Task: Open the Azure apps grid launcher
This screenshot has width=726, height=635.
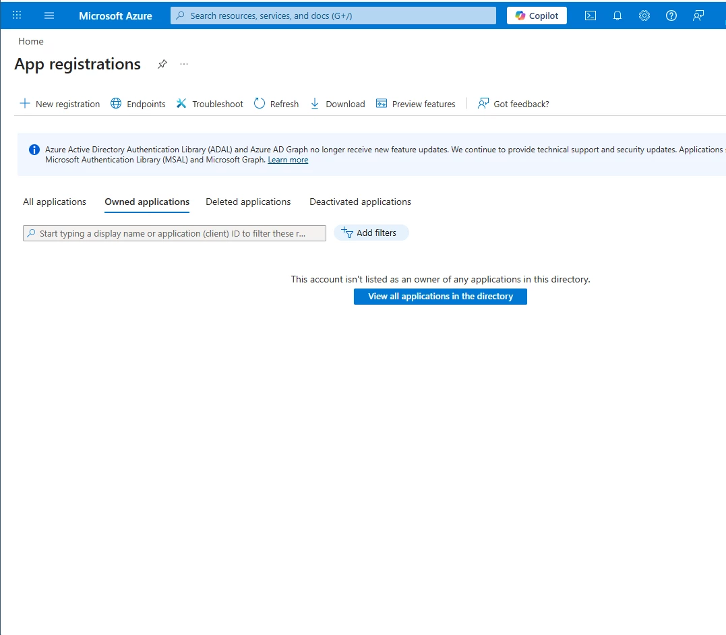Action: point(17,16)
